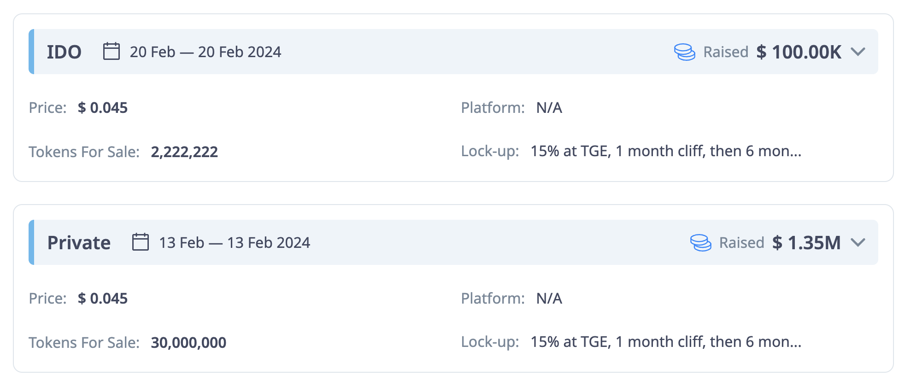
Task: Expand truncated Lock-up text in the Private card
Action: pyautogui.click(x=666, y=342)
